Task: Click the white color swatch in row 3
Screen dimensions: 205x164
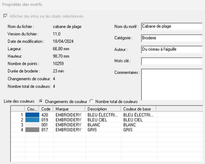Action: click(x=32, y=125)
